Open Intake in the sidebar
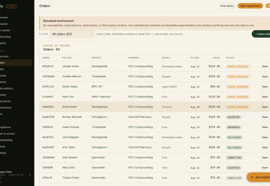Screen dimensions: 270x186 coord(16,69)
